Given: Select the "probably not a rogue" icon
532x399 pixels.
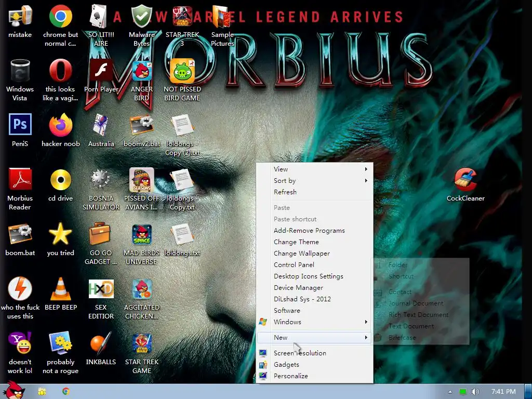Looking at the screenshot, I should click(60, 343).
